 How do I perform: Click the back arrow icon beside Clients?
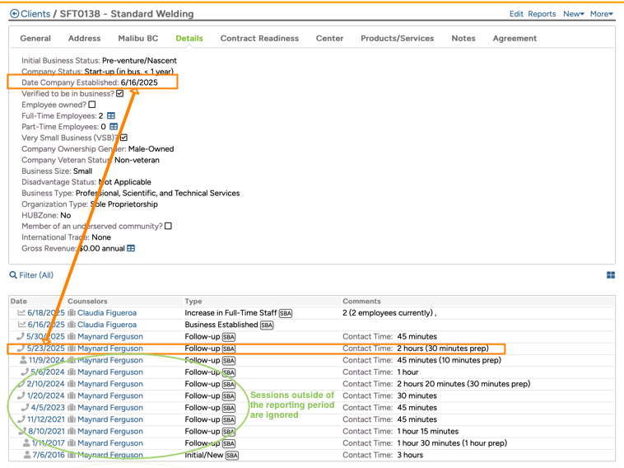pyautogui.click(x=14, y=14)
